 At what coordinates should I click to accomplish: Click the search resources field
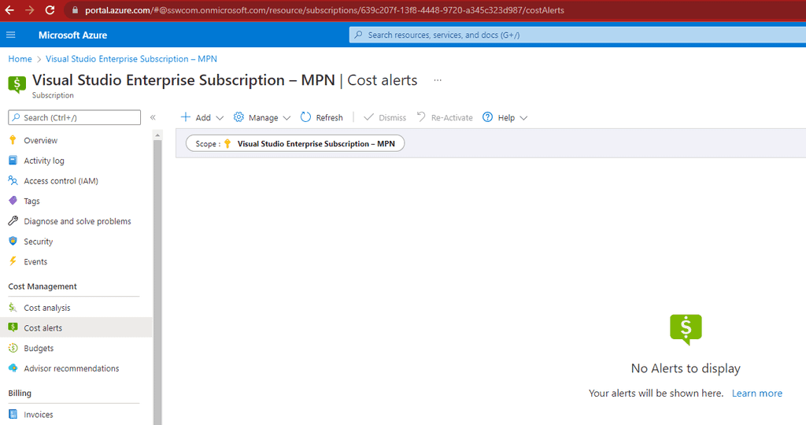pos(575,35)
